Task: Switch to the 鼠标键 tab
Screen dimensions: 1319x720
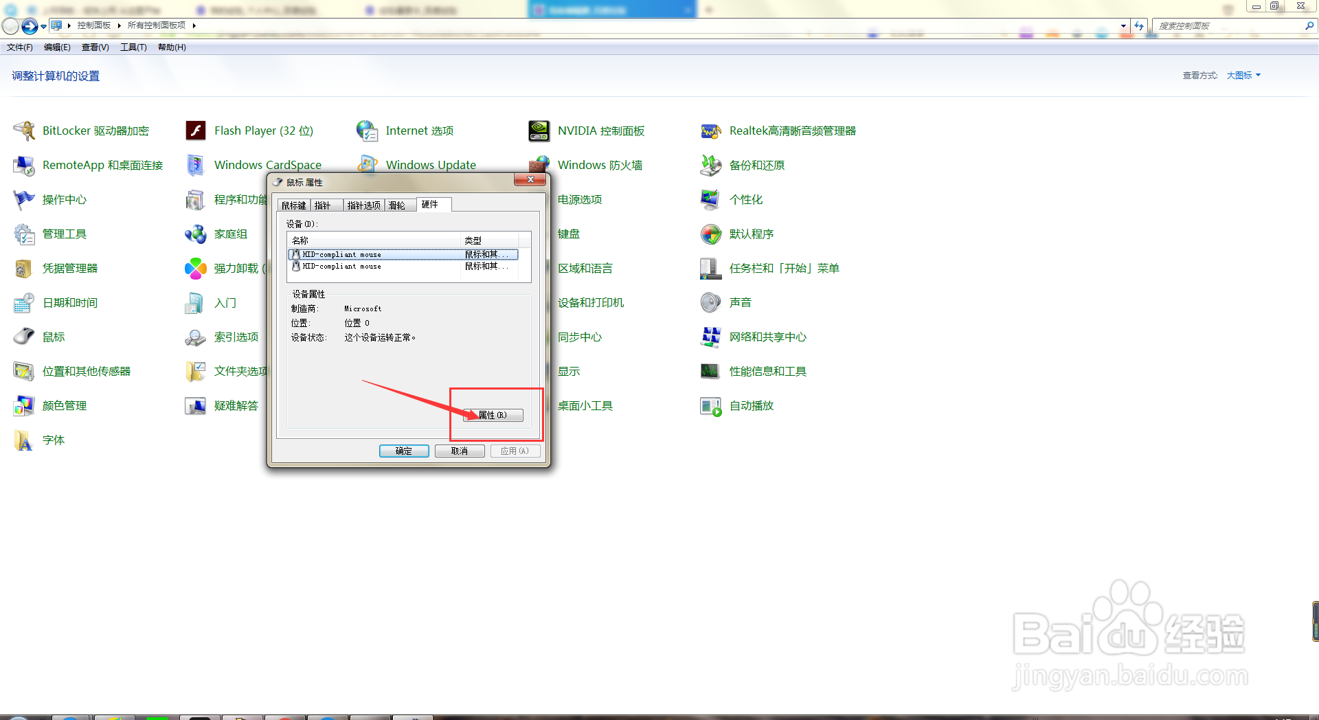Action: click(294, 205)
